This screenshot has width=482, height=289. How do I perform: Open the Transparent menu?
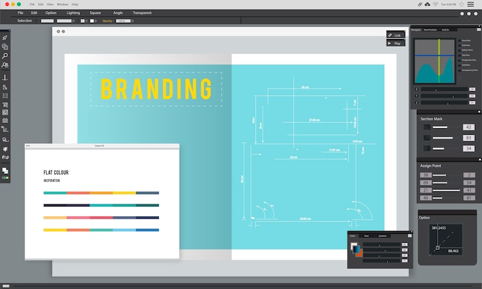[142, 13]
